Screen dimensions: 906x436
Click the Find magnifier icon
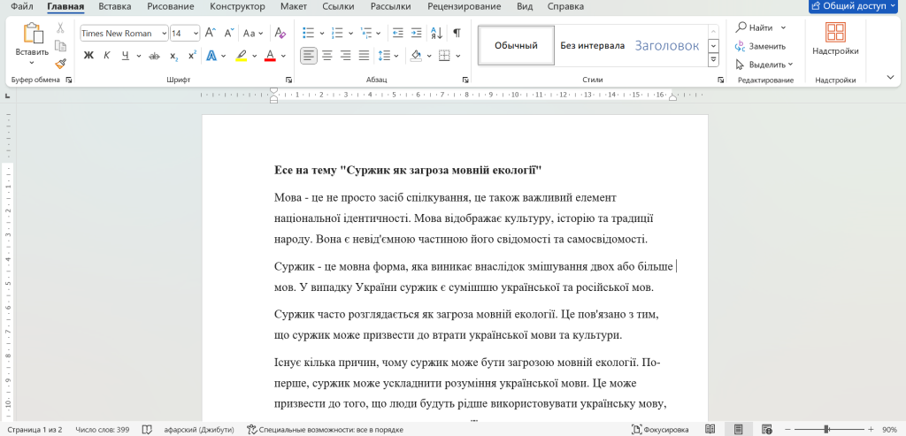741,27
